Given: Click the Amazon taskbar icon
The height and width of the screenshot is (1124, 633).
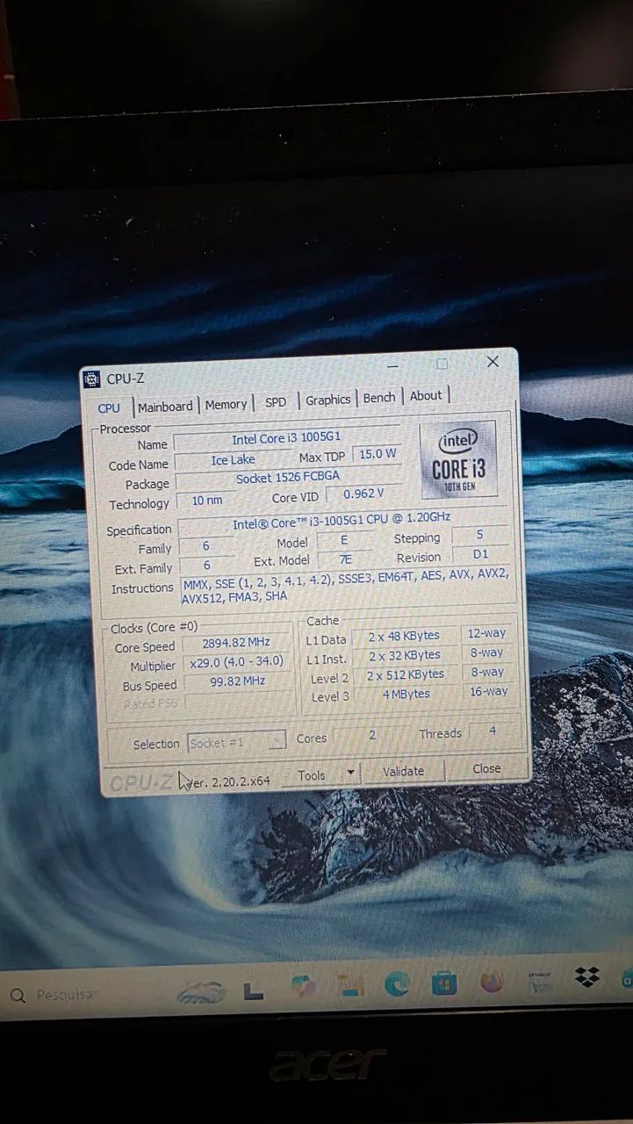Looking at the screenshot, I should click(539, 980).
